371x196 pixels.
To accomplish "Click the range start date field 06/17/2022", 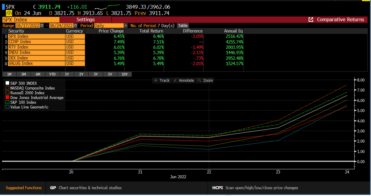I will pyautogui.click(x=28, y=26).
